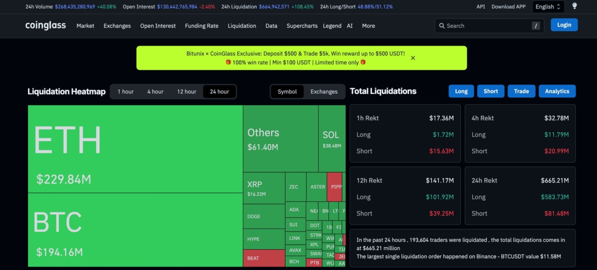Click the SUI heatmap tile

click(x=295, y=224)
